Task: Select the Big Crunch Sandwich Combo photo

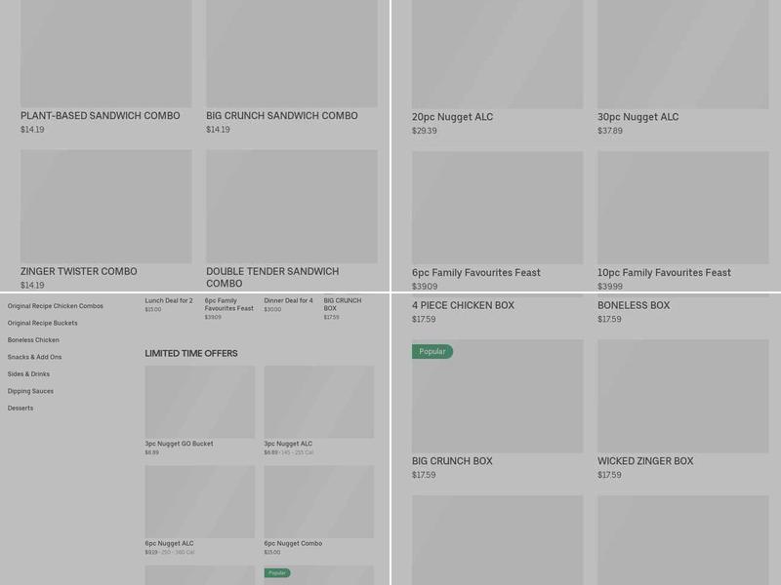Action: point(291,54)
